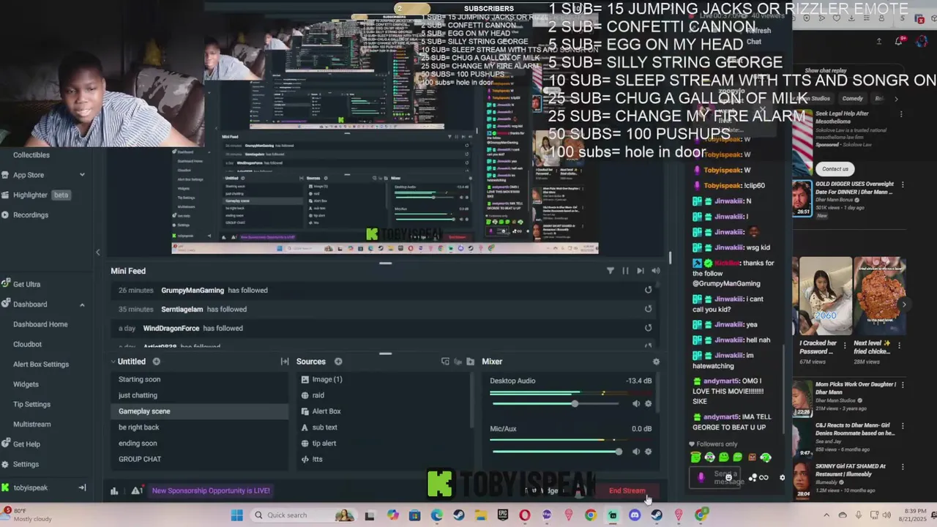
Task: Open Settings in sidebar
Action: click(26, 464)
